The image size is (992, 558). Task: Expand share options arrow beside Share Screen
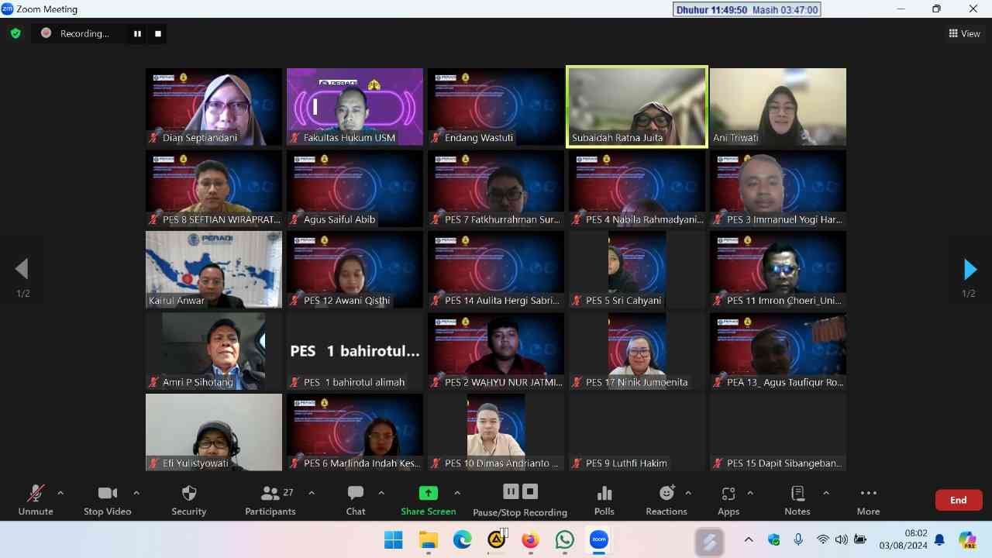pyautogui.click(x=457, y=493)
